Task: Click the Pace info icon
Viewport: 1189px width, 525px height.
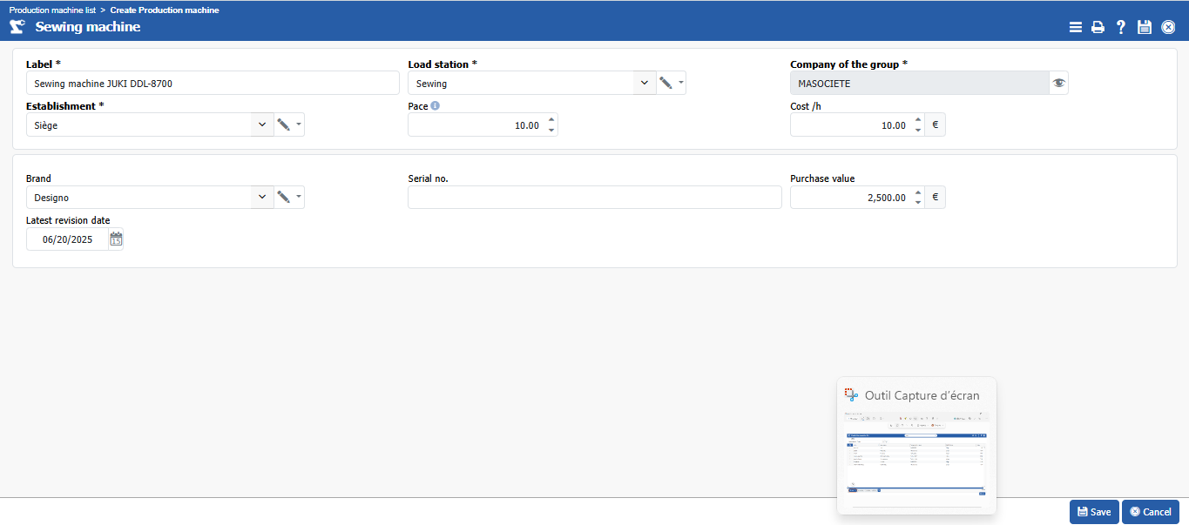Action: [x=436, y=106]
